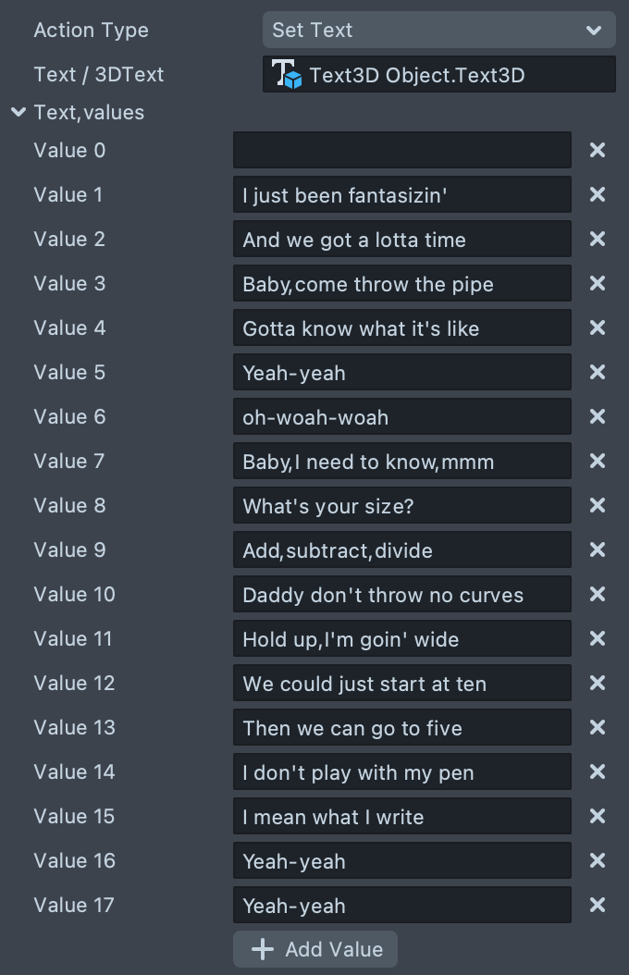Open the Action Type dropdown
629x975 pixels.
(x=438, y=30)
